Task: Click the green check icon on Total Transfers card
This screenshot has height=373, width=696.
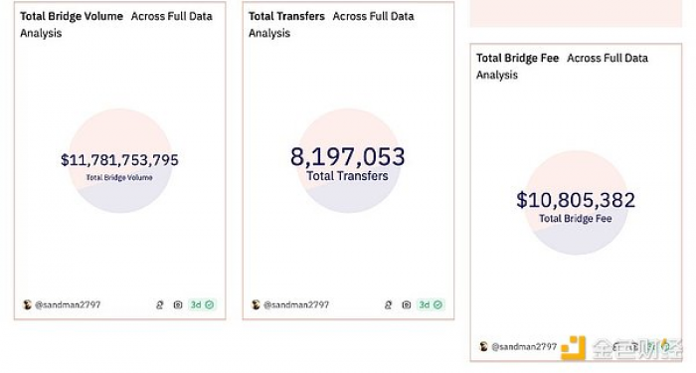Action: click(438, 305)
